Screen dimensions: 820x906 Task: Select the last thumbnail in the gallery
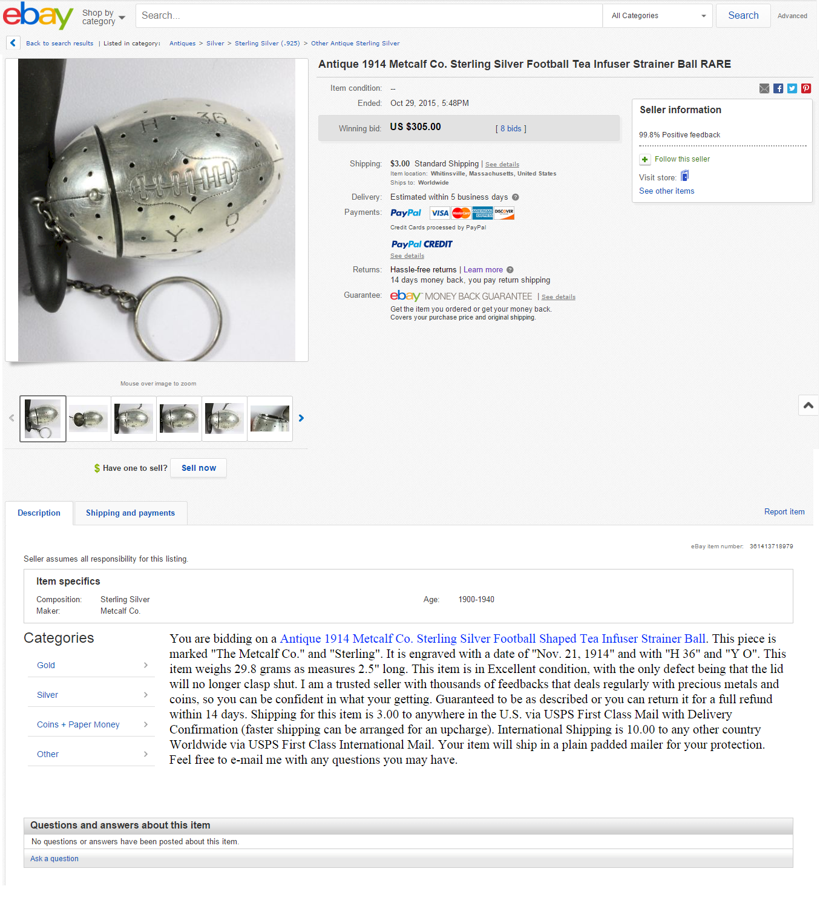[270, 419]
